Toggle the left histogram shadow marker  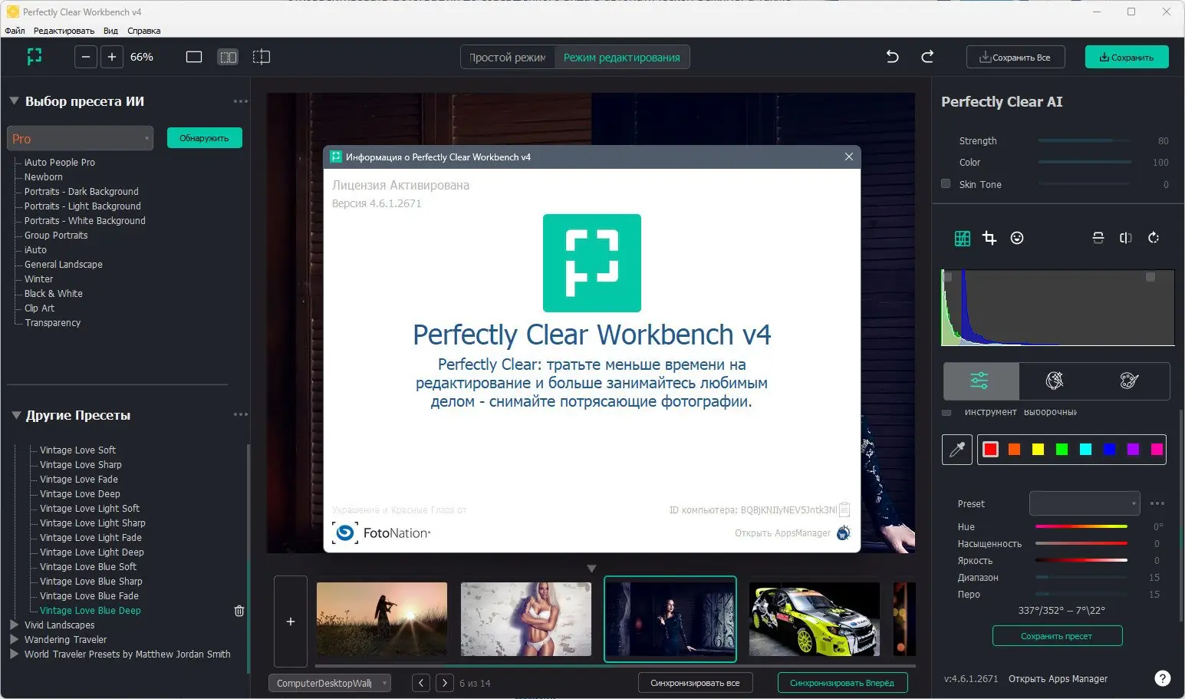coord(948,275)
